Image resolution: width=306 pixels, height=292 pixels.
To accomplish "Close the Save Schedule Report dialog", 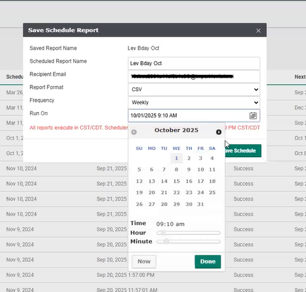I will click(x=258, y=31).
